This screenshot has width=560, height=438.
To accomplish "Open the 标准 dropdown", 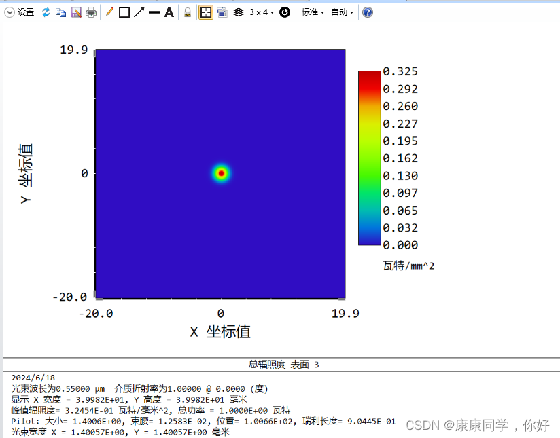I will (313, 12).
